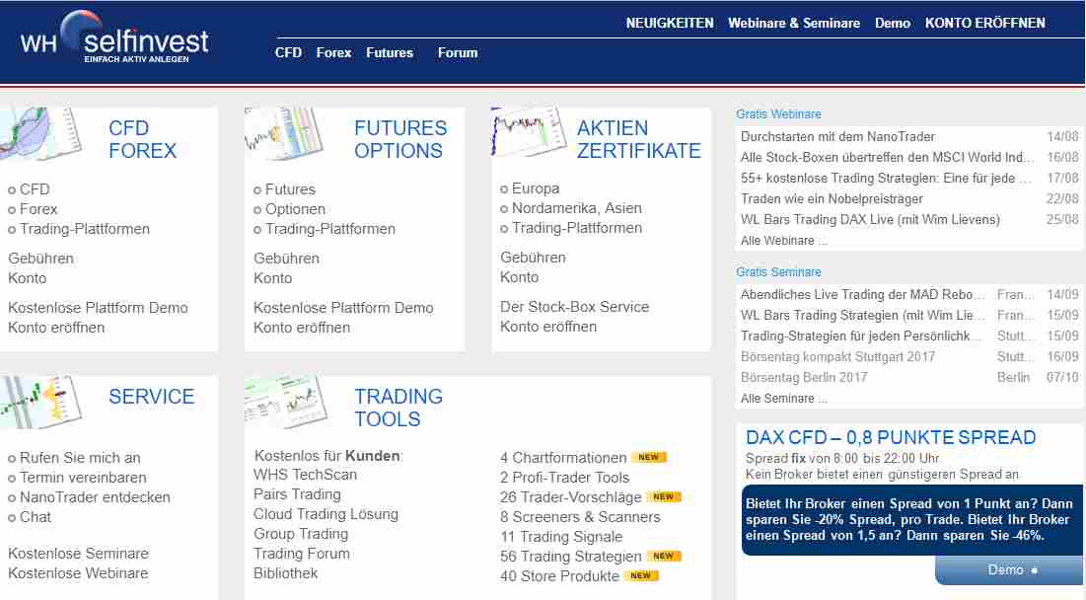Screen dimensions: 1086x600
Task: Open the FUTURES OPTIONS heading
Action: click(x=400, y=139)
